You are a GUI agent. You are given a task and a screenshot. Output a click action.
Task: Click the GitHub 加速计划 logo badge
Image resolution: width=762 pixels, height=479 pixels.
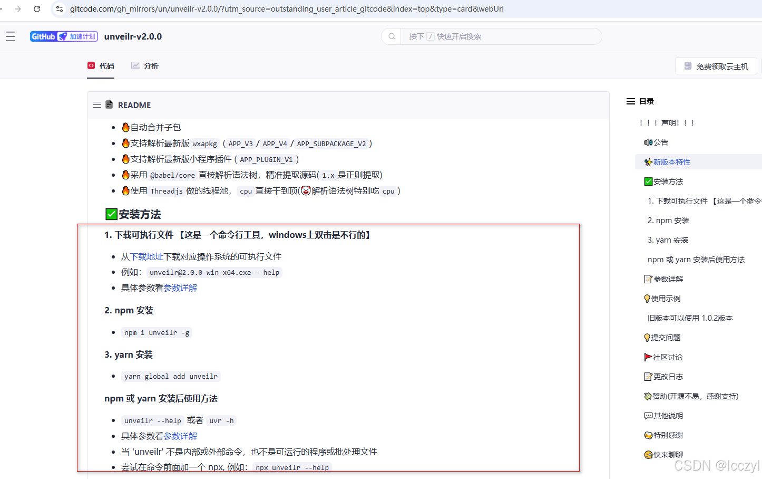64,36
